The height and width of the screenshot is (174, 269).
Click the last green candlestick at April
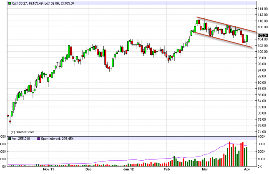(247, 38)
